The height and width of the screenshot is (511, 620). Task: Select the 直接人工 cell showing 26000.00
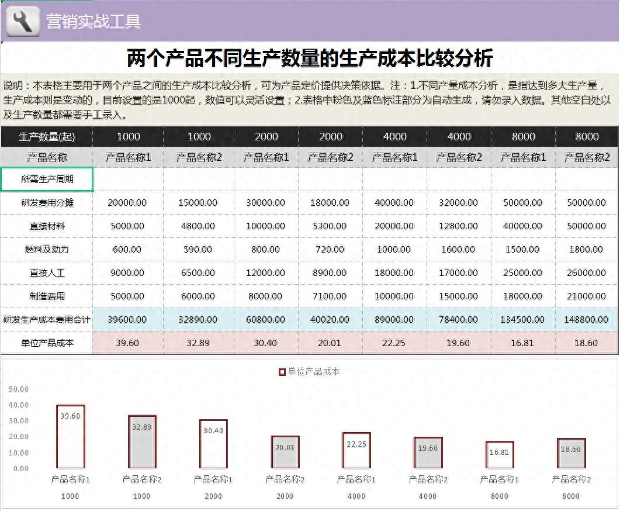[587, 273]
